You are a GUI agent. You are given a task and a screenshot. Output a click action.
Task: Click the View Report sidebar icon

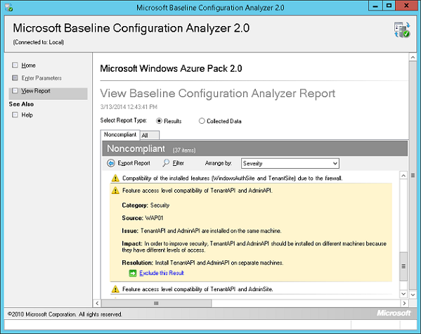coord(15,91)
